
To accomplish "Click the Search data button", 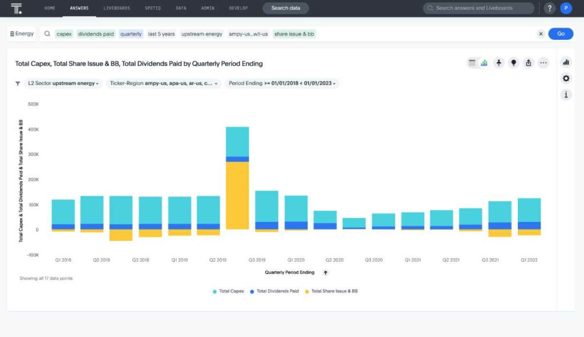I will 286,8.
